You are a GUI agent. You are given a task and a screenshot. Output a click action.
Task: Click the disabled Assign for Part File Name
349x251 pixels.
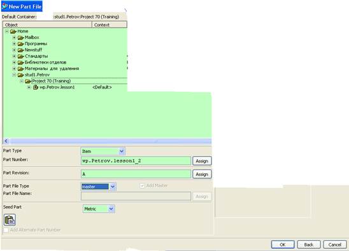pos(202,196)
